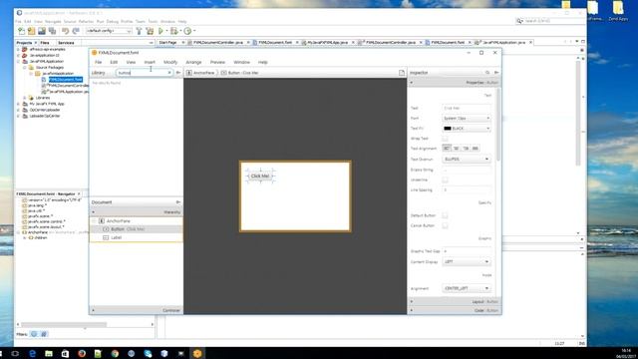Image resolution: width=638 pixels, height=359 pixels.
Task: Open Firefox from taskbar
Action: pyautogui.click(x=82, y=353)
